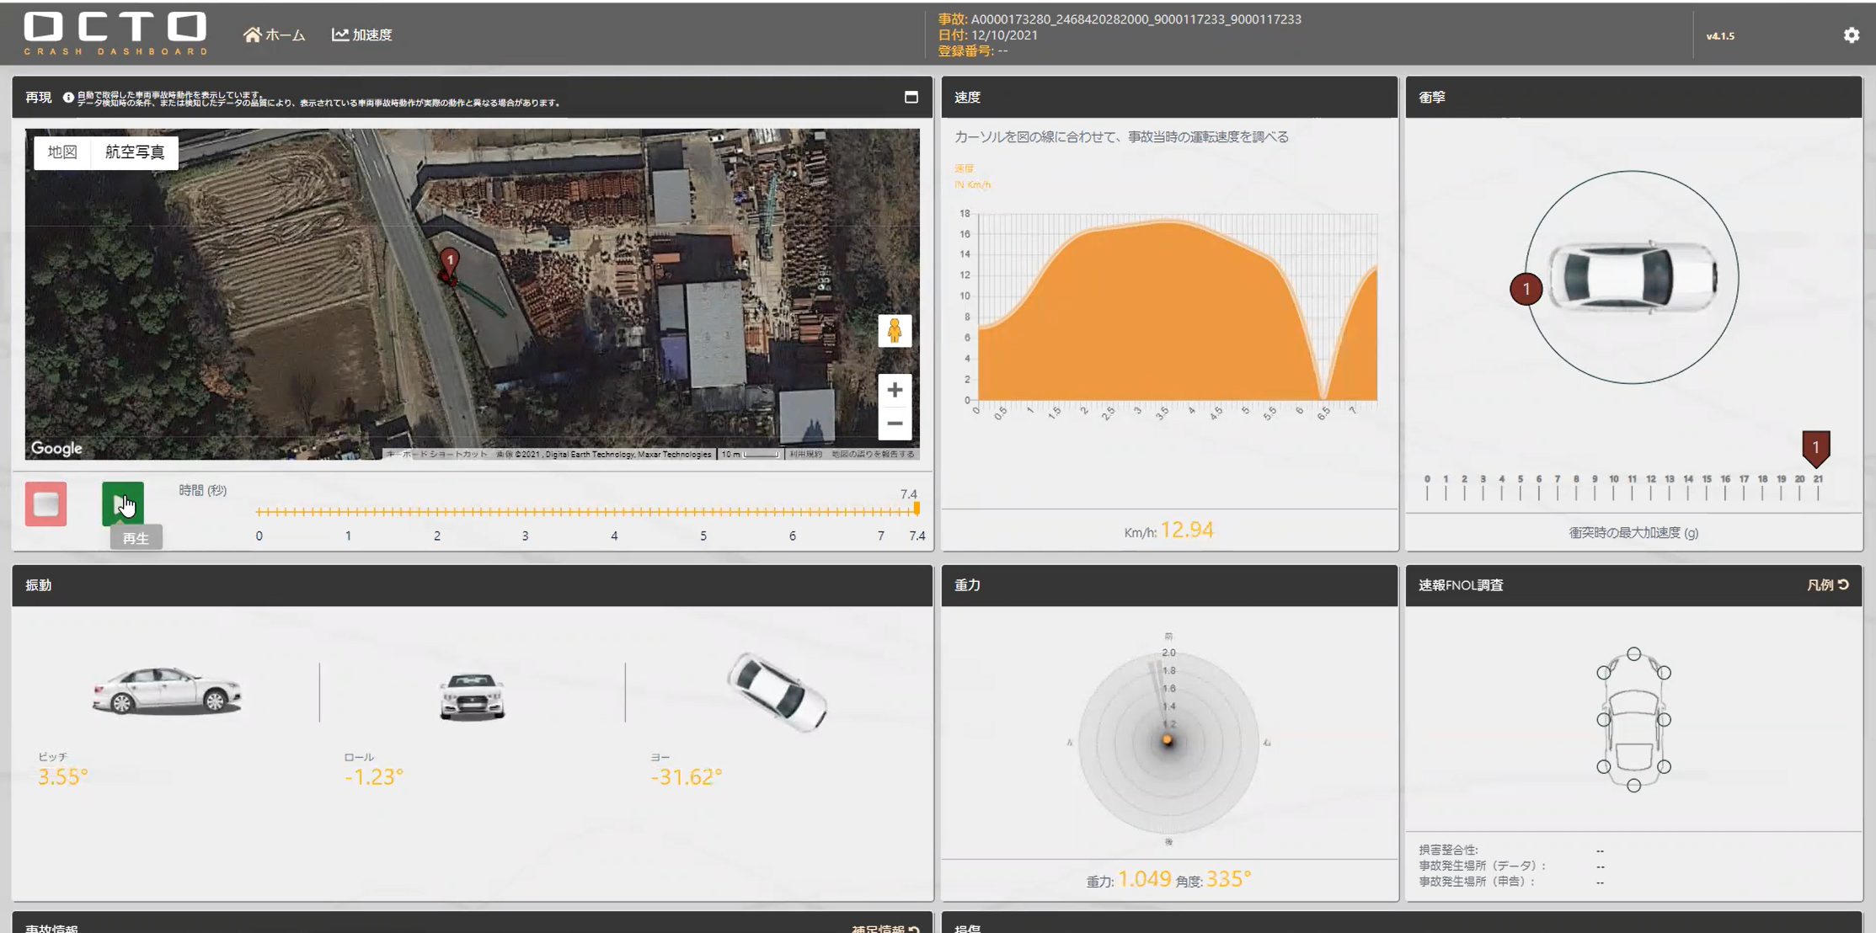Click the Street View pegman icon

pyautogui.click(x=895, y=331)
